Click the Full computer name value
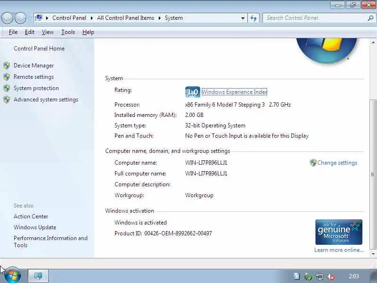377x283 pixels. click(206, 174)
